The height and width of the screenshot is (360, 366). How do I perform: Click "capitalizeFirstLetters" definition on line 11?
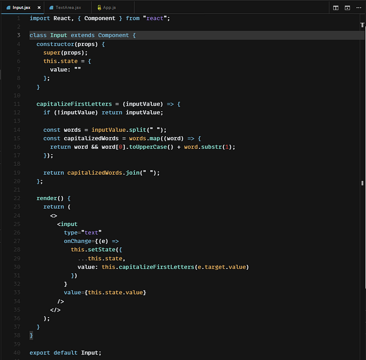[74, 104]
